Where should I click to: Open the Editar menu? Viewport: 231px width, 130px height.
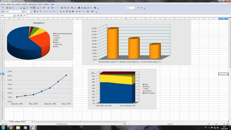(9, 4)
